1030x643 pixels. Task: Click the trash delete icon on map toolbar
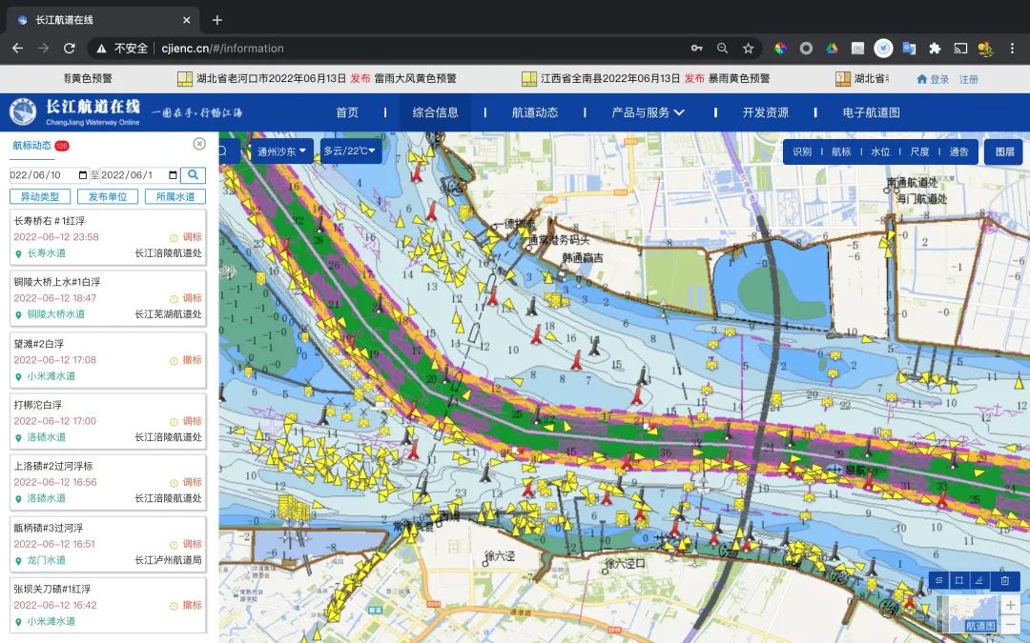point(1004,581)
